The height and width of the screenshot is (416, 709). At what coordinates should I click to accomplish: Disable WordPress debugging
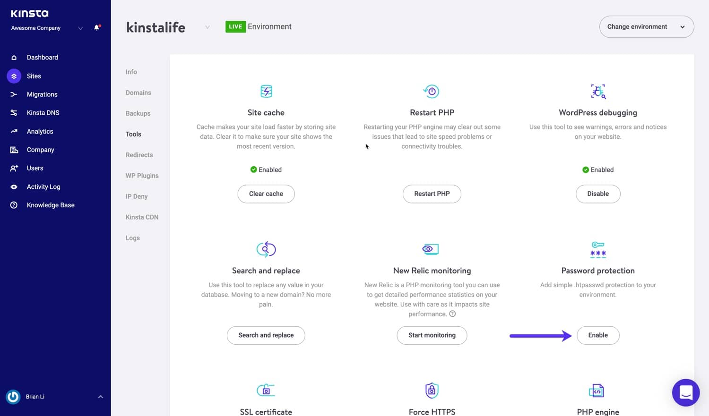pyautogui.click(x=597, y=194)
